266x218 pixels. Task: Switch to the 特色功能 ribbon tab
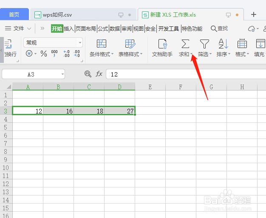click(192, 28)
